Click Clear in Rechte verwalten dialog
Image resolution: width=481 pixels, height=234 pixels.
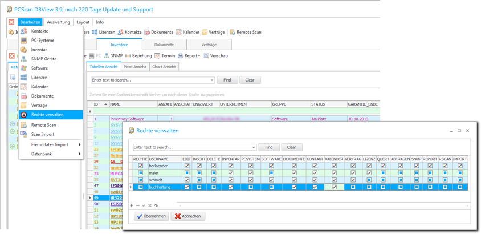click(292, 147)
